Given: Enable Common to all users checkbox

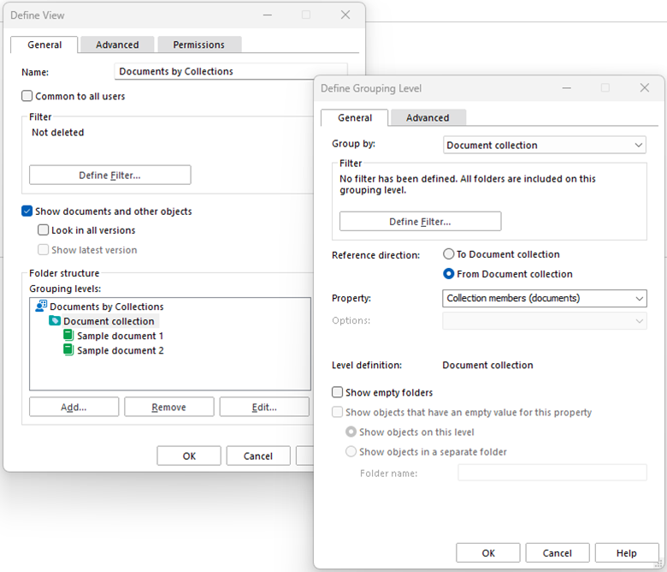Looking at the screenshot, I should (x=27, y=96).
